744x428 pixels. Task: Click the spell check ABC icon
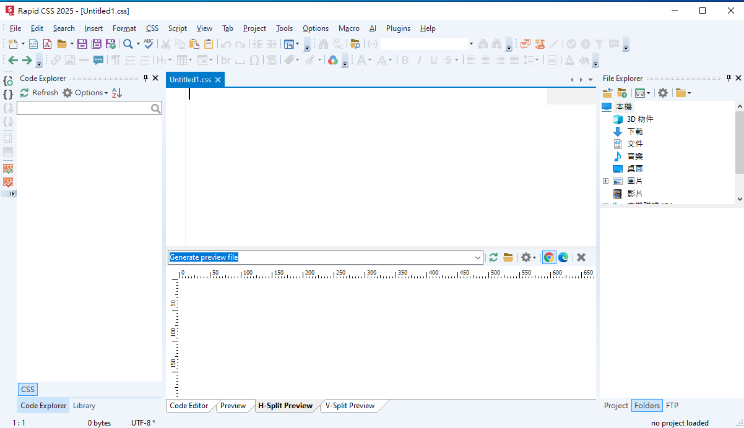click(x=149, y=44)
